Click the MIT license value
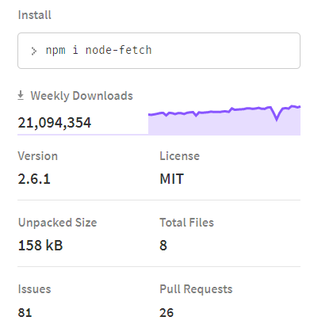Screen dimensions: 333x332 pos(172,179)
